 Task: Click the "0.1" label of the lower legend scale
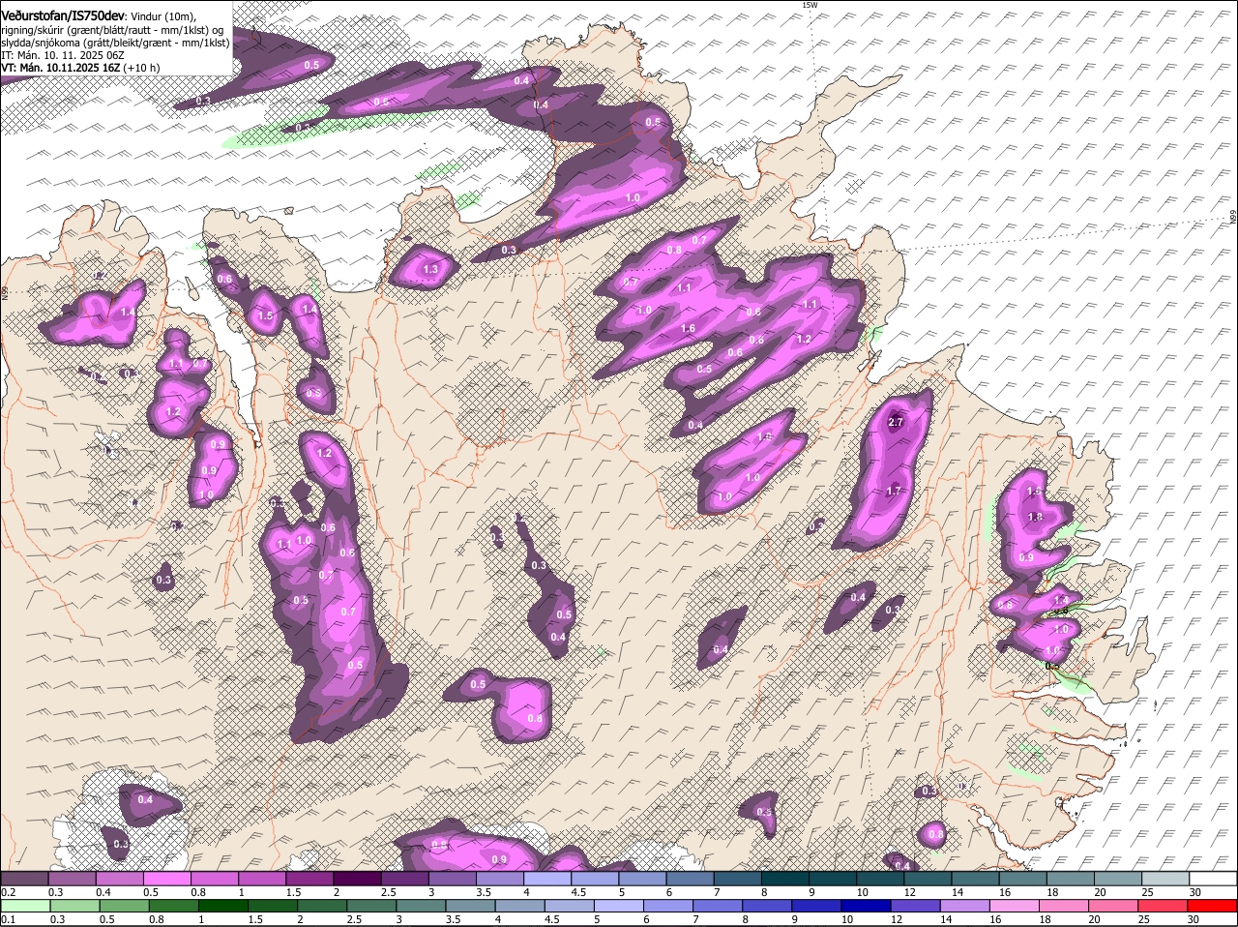tap(7, 919)
